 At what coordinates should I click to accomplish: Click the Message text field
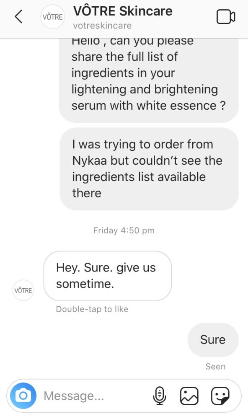pyautogui.click(x=96, y=396)
